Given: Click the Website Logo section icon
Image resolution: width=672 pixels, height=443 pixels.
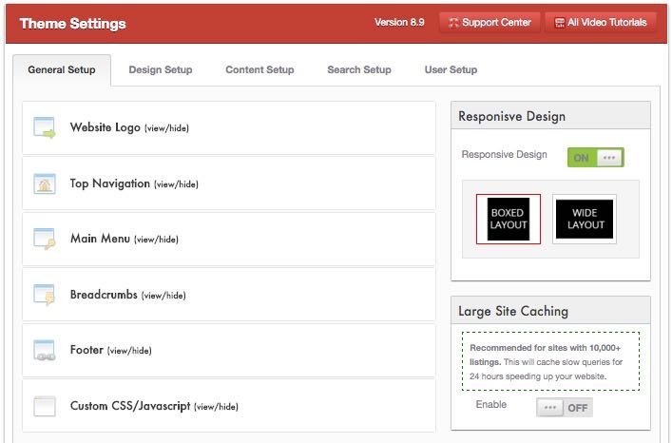Looking at the screenshot, I should (x=45, y=127).
